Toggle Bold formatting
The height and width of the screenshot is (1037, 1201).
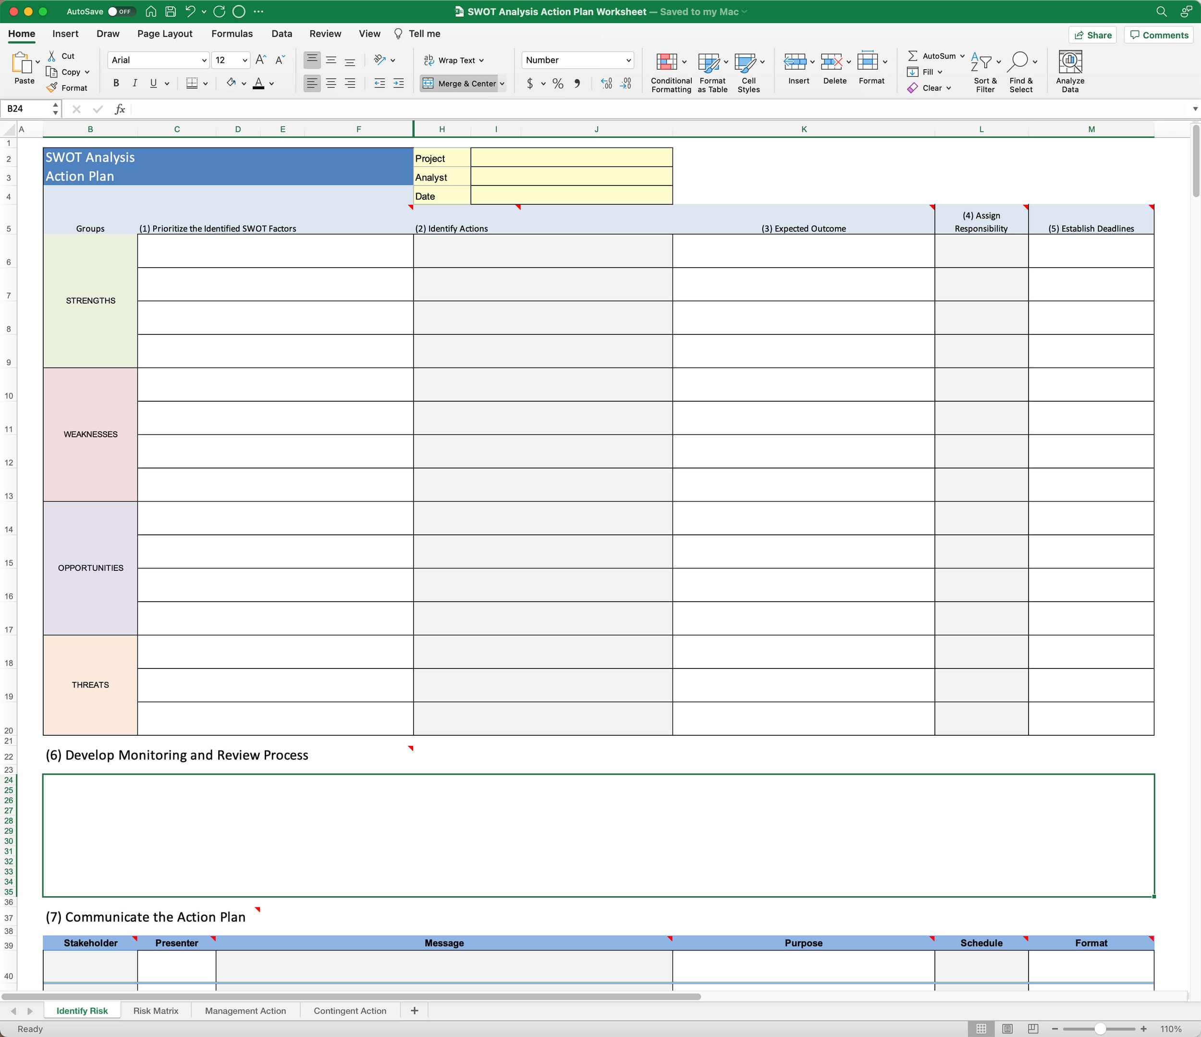pos(116,83)
